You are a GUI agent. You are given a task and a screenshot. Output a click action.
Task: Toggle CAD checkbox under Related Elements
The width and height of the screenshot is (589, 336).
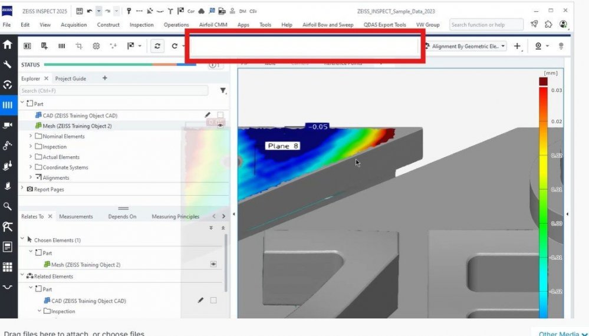coord(213,300)
